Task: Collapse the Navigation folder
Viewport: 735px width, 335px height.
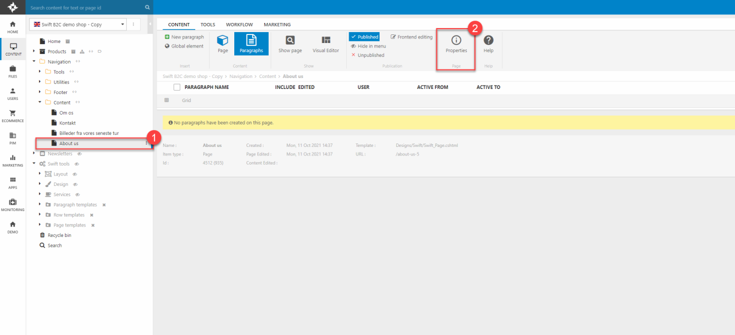Action: point(34,61)
